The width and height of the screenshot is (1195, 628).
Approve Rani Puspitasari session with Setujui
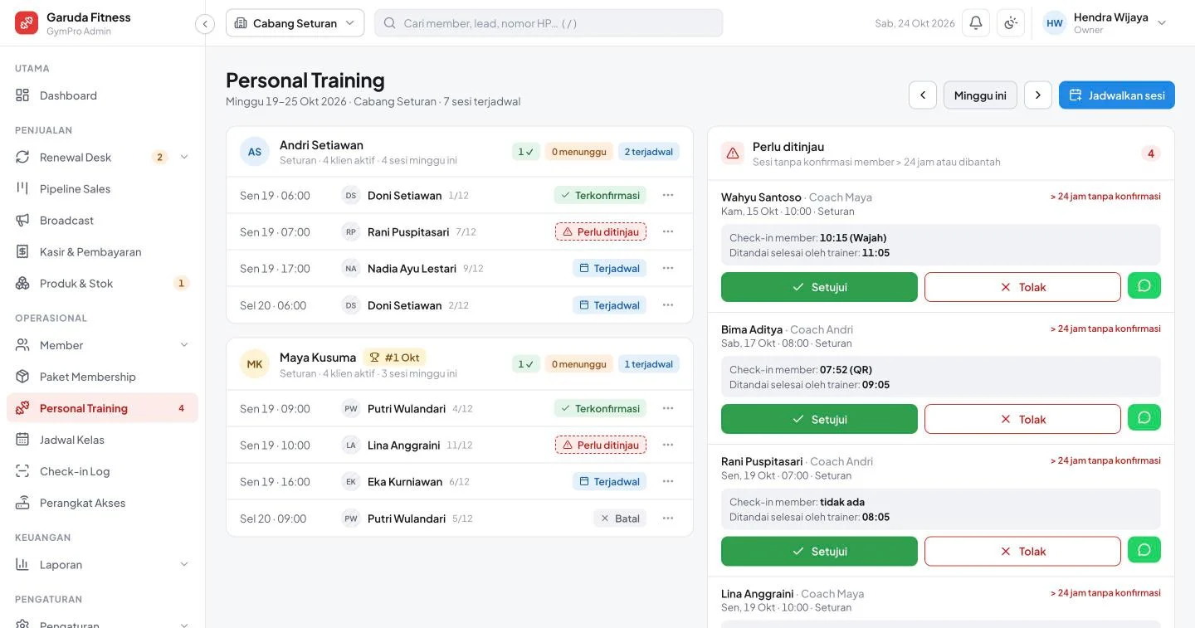pyautogui.click(x=819, y=551)
